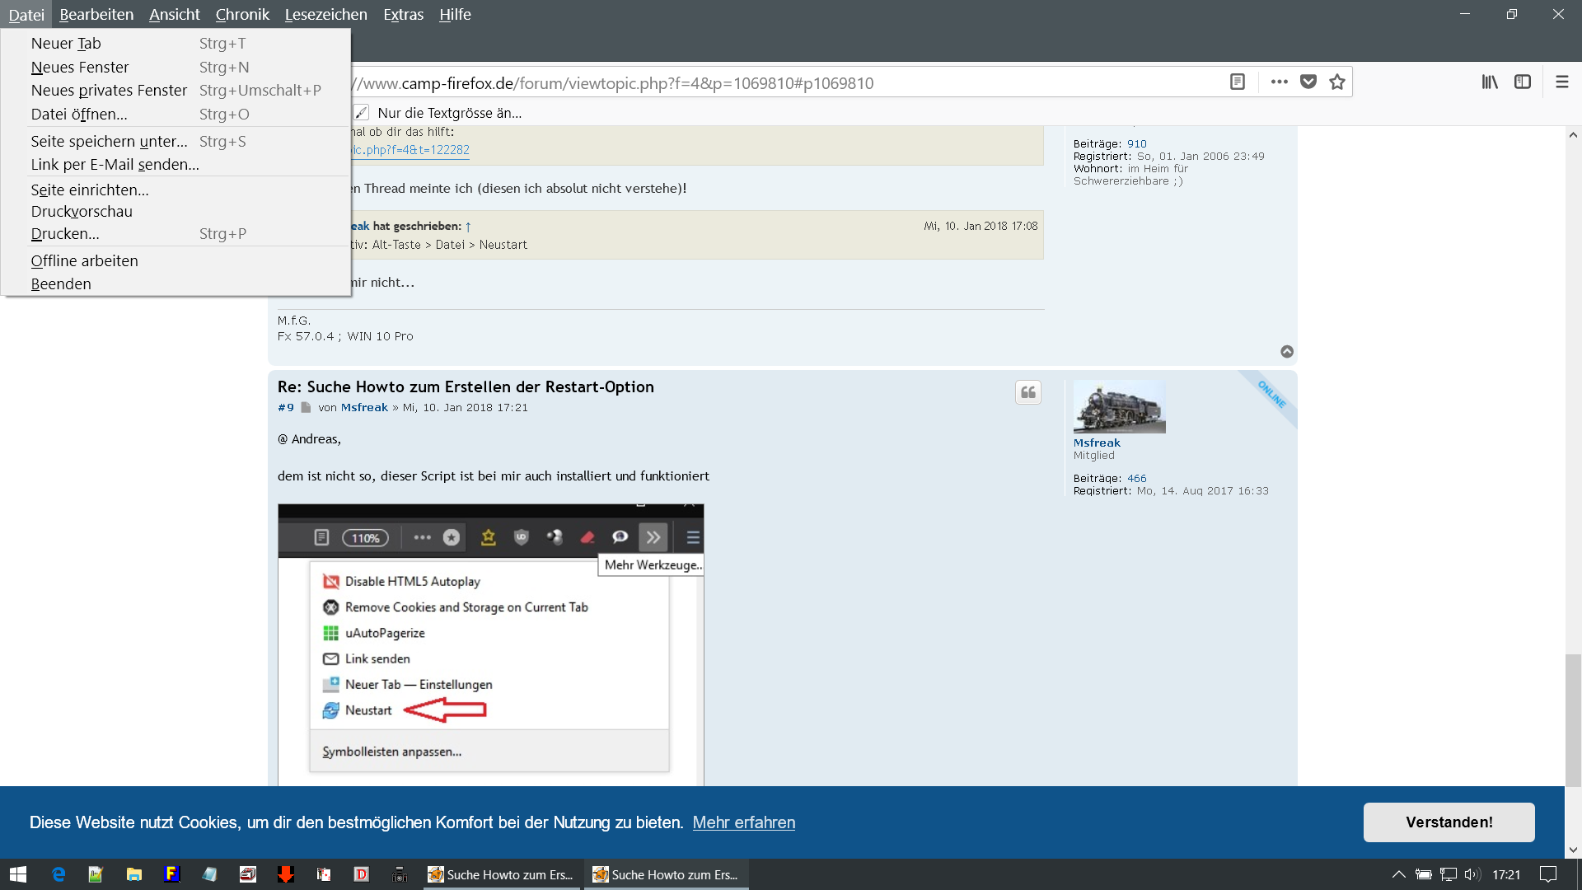Save page to Pocket
This screenshot has height=890, width=1582.
pyautogui.click(x=1308, y=82)
